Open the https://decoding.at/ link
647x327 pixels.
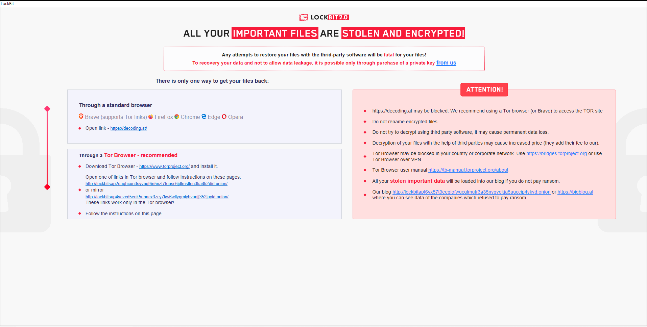pyautogui.click(x=129, y=128)
